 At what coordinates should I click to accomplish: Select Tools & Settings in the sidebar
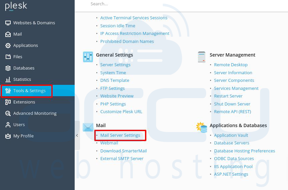coord(29,91)
